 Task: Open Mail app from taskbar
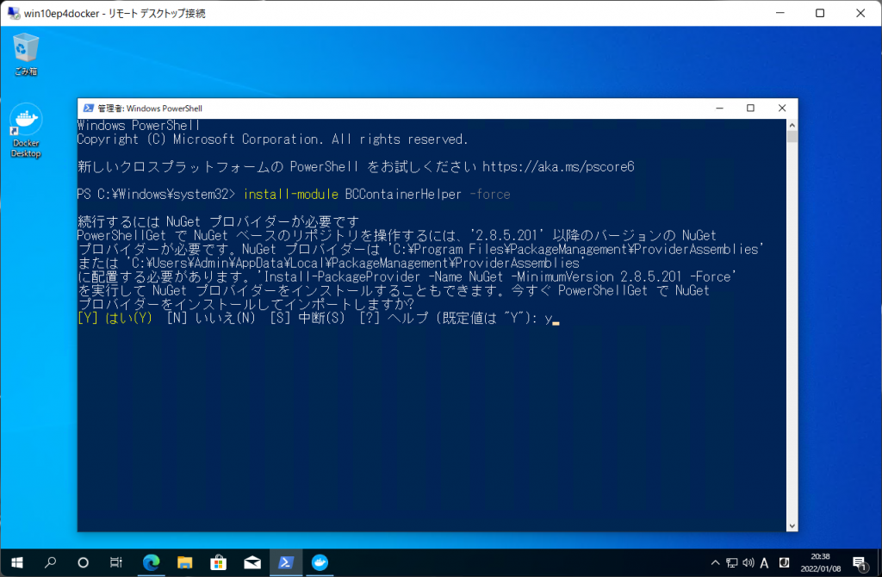pyautogui.click(x=252, y=562)
